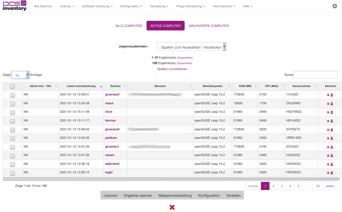The height and width of the screenshot is (212, 342).
Task: Delete the gruenau2 row with red X
Action: [x=328, y=95]
